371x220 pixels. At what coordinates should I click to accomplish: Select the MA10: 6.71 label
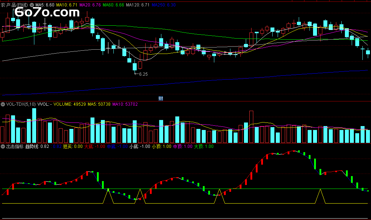(67, 5)
